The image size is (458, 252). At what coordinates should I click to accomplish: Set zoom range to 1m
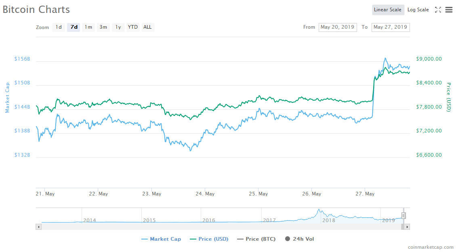point(88,27)
